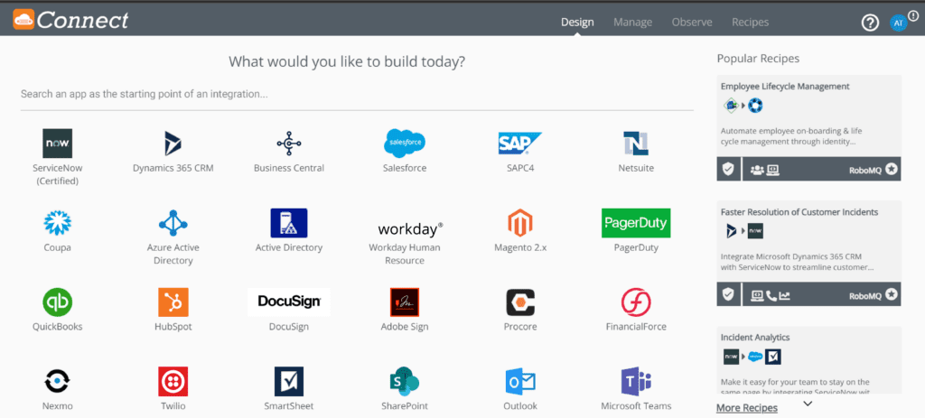Choose the Procore app icon
The height and width of the screenshot is (418, 925).
pos(520,302)
